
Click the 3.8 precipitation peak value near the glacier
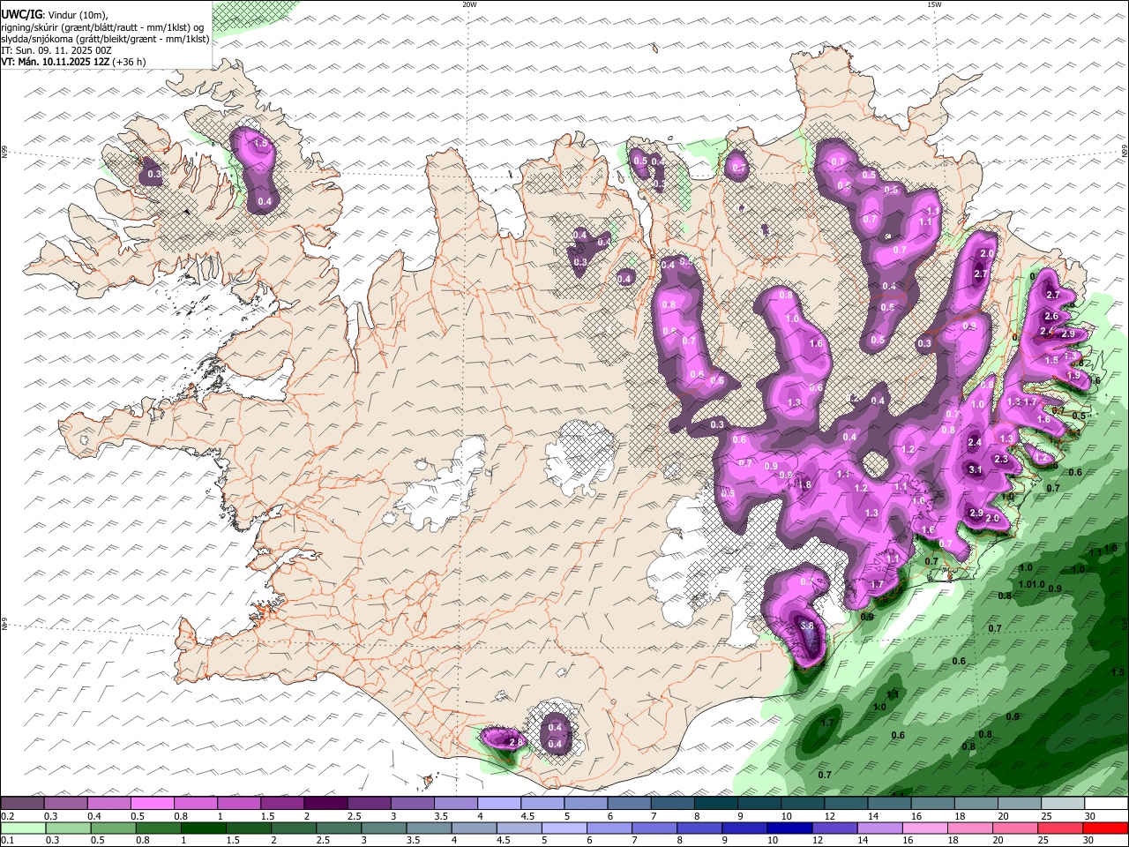click(x=806, y=626)
